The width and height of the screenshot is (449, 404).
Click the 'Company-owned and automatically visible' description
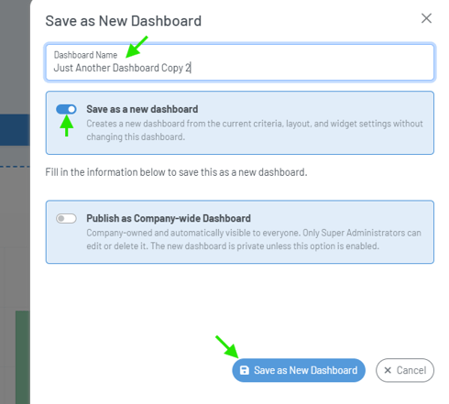[x=254, y=239]
